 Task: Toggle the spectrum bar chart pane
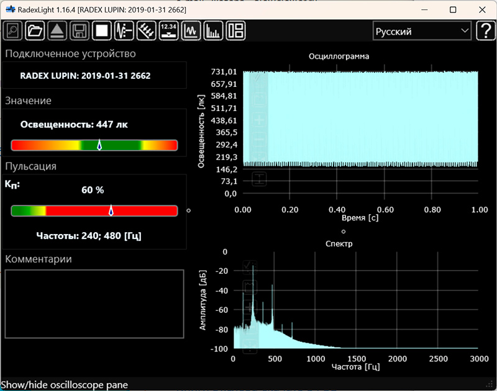pos(213,30)
